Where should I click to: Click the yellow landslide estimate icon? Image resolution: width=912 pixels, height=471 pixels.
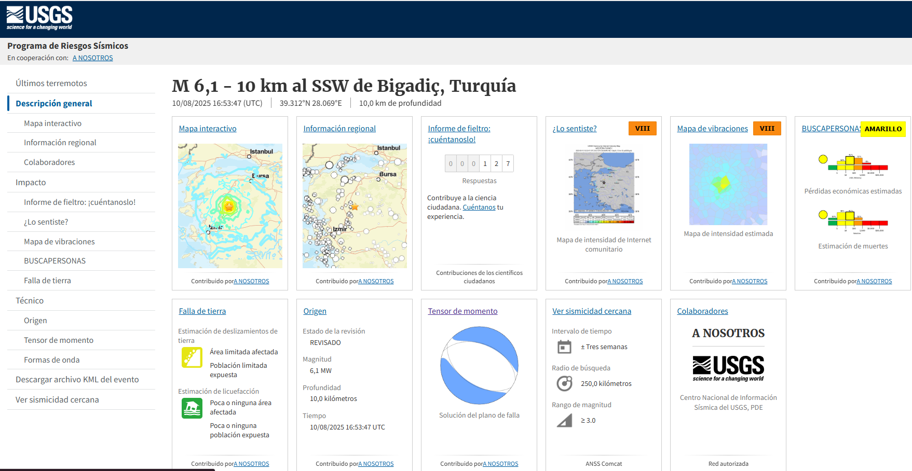click(192, 357)
